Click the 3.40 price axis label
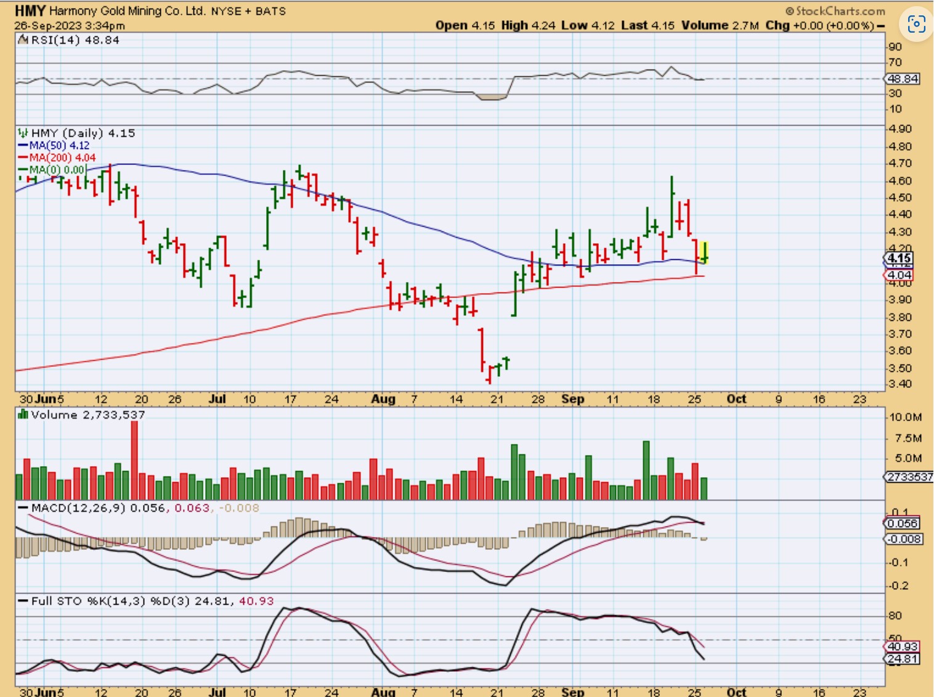This screenshot has height=697, width=934. (900, 384)
